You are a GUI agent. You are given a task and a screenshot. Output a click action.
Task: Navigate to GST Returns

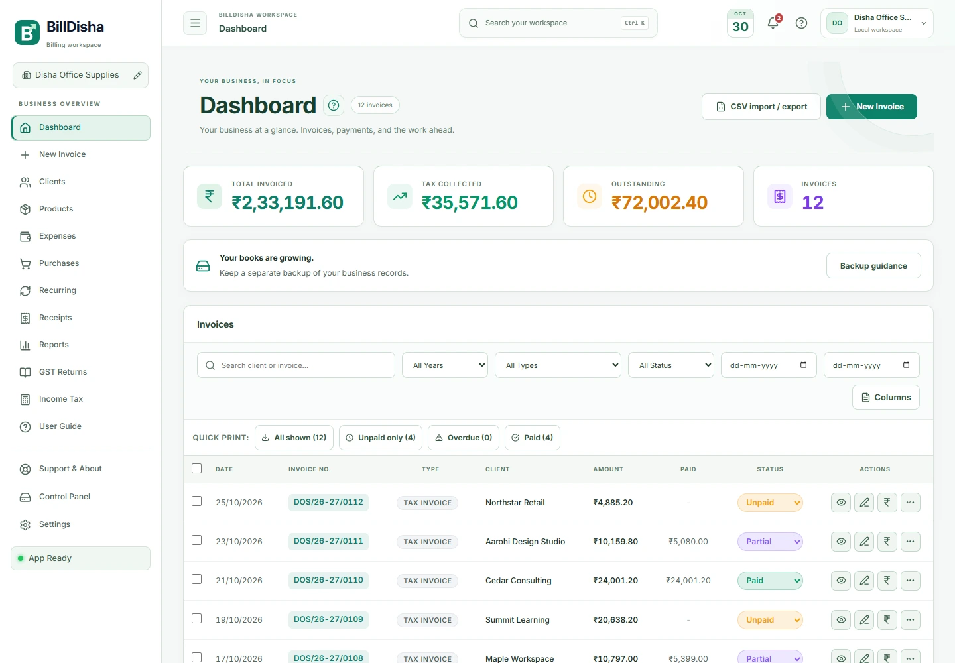[80, 372]
